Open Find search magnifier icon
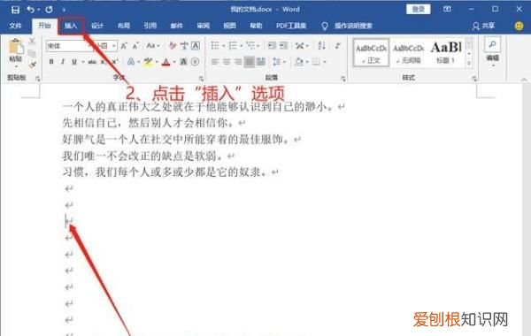 [492, 44]
